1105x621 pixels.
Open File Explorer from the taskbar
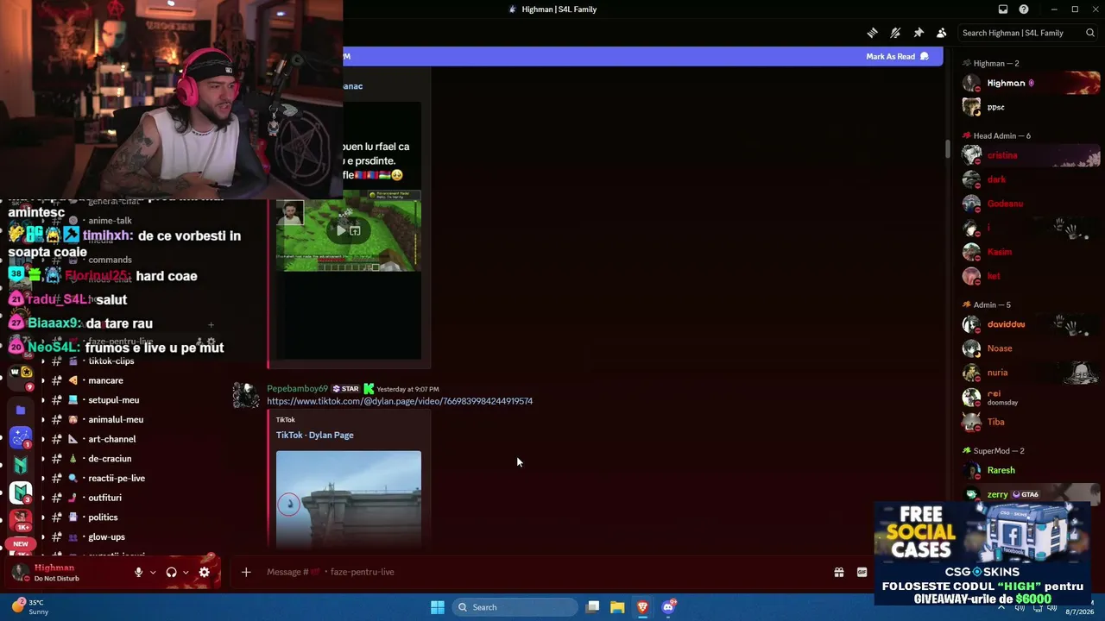click(617, 607)
